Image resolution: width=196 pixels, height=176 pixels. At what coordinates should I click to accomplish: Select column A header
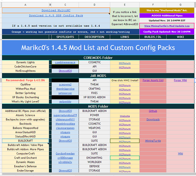click(25, 5)
